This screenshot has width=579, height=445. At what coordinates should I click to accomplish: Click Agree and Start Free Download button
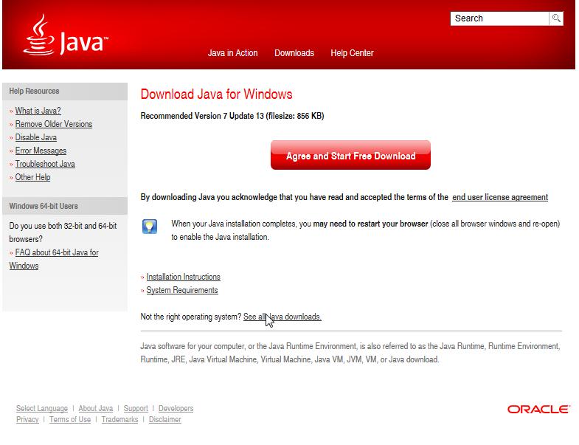tap(350, 155)
